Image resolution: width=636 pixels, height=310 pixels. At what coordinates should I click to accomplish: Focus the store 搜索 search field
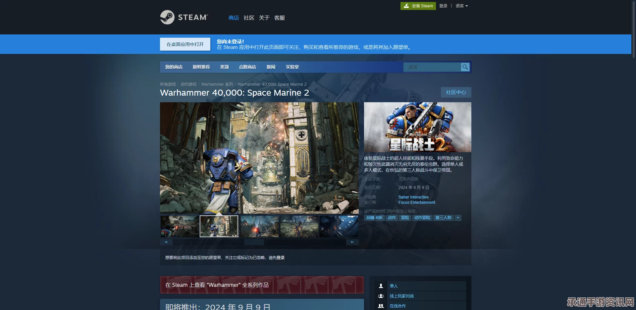(432, 67)
